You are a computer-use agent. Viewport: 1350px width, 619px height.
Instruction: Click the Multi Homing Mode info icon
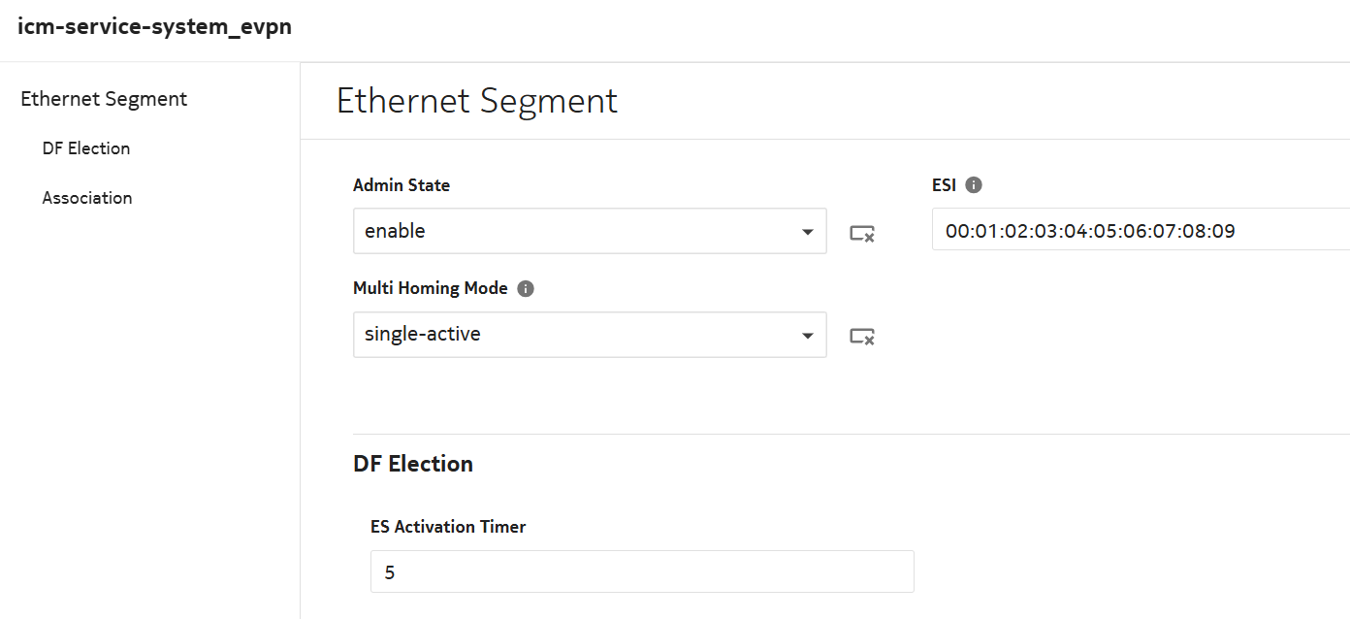(526, 288)
